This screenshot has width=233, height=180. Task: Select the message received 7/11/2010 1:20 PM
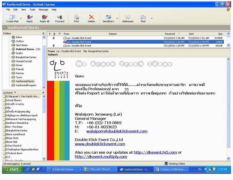[x=135, y=46]
